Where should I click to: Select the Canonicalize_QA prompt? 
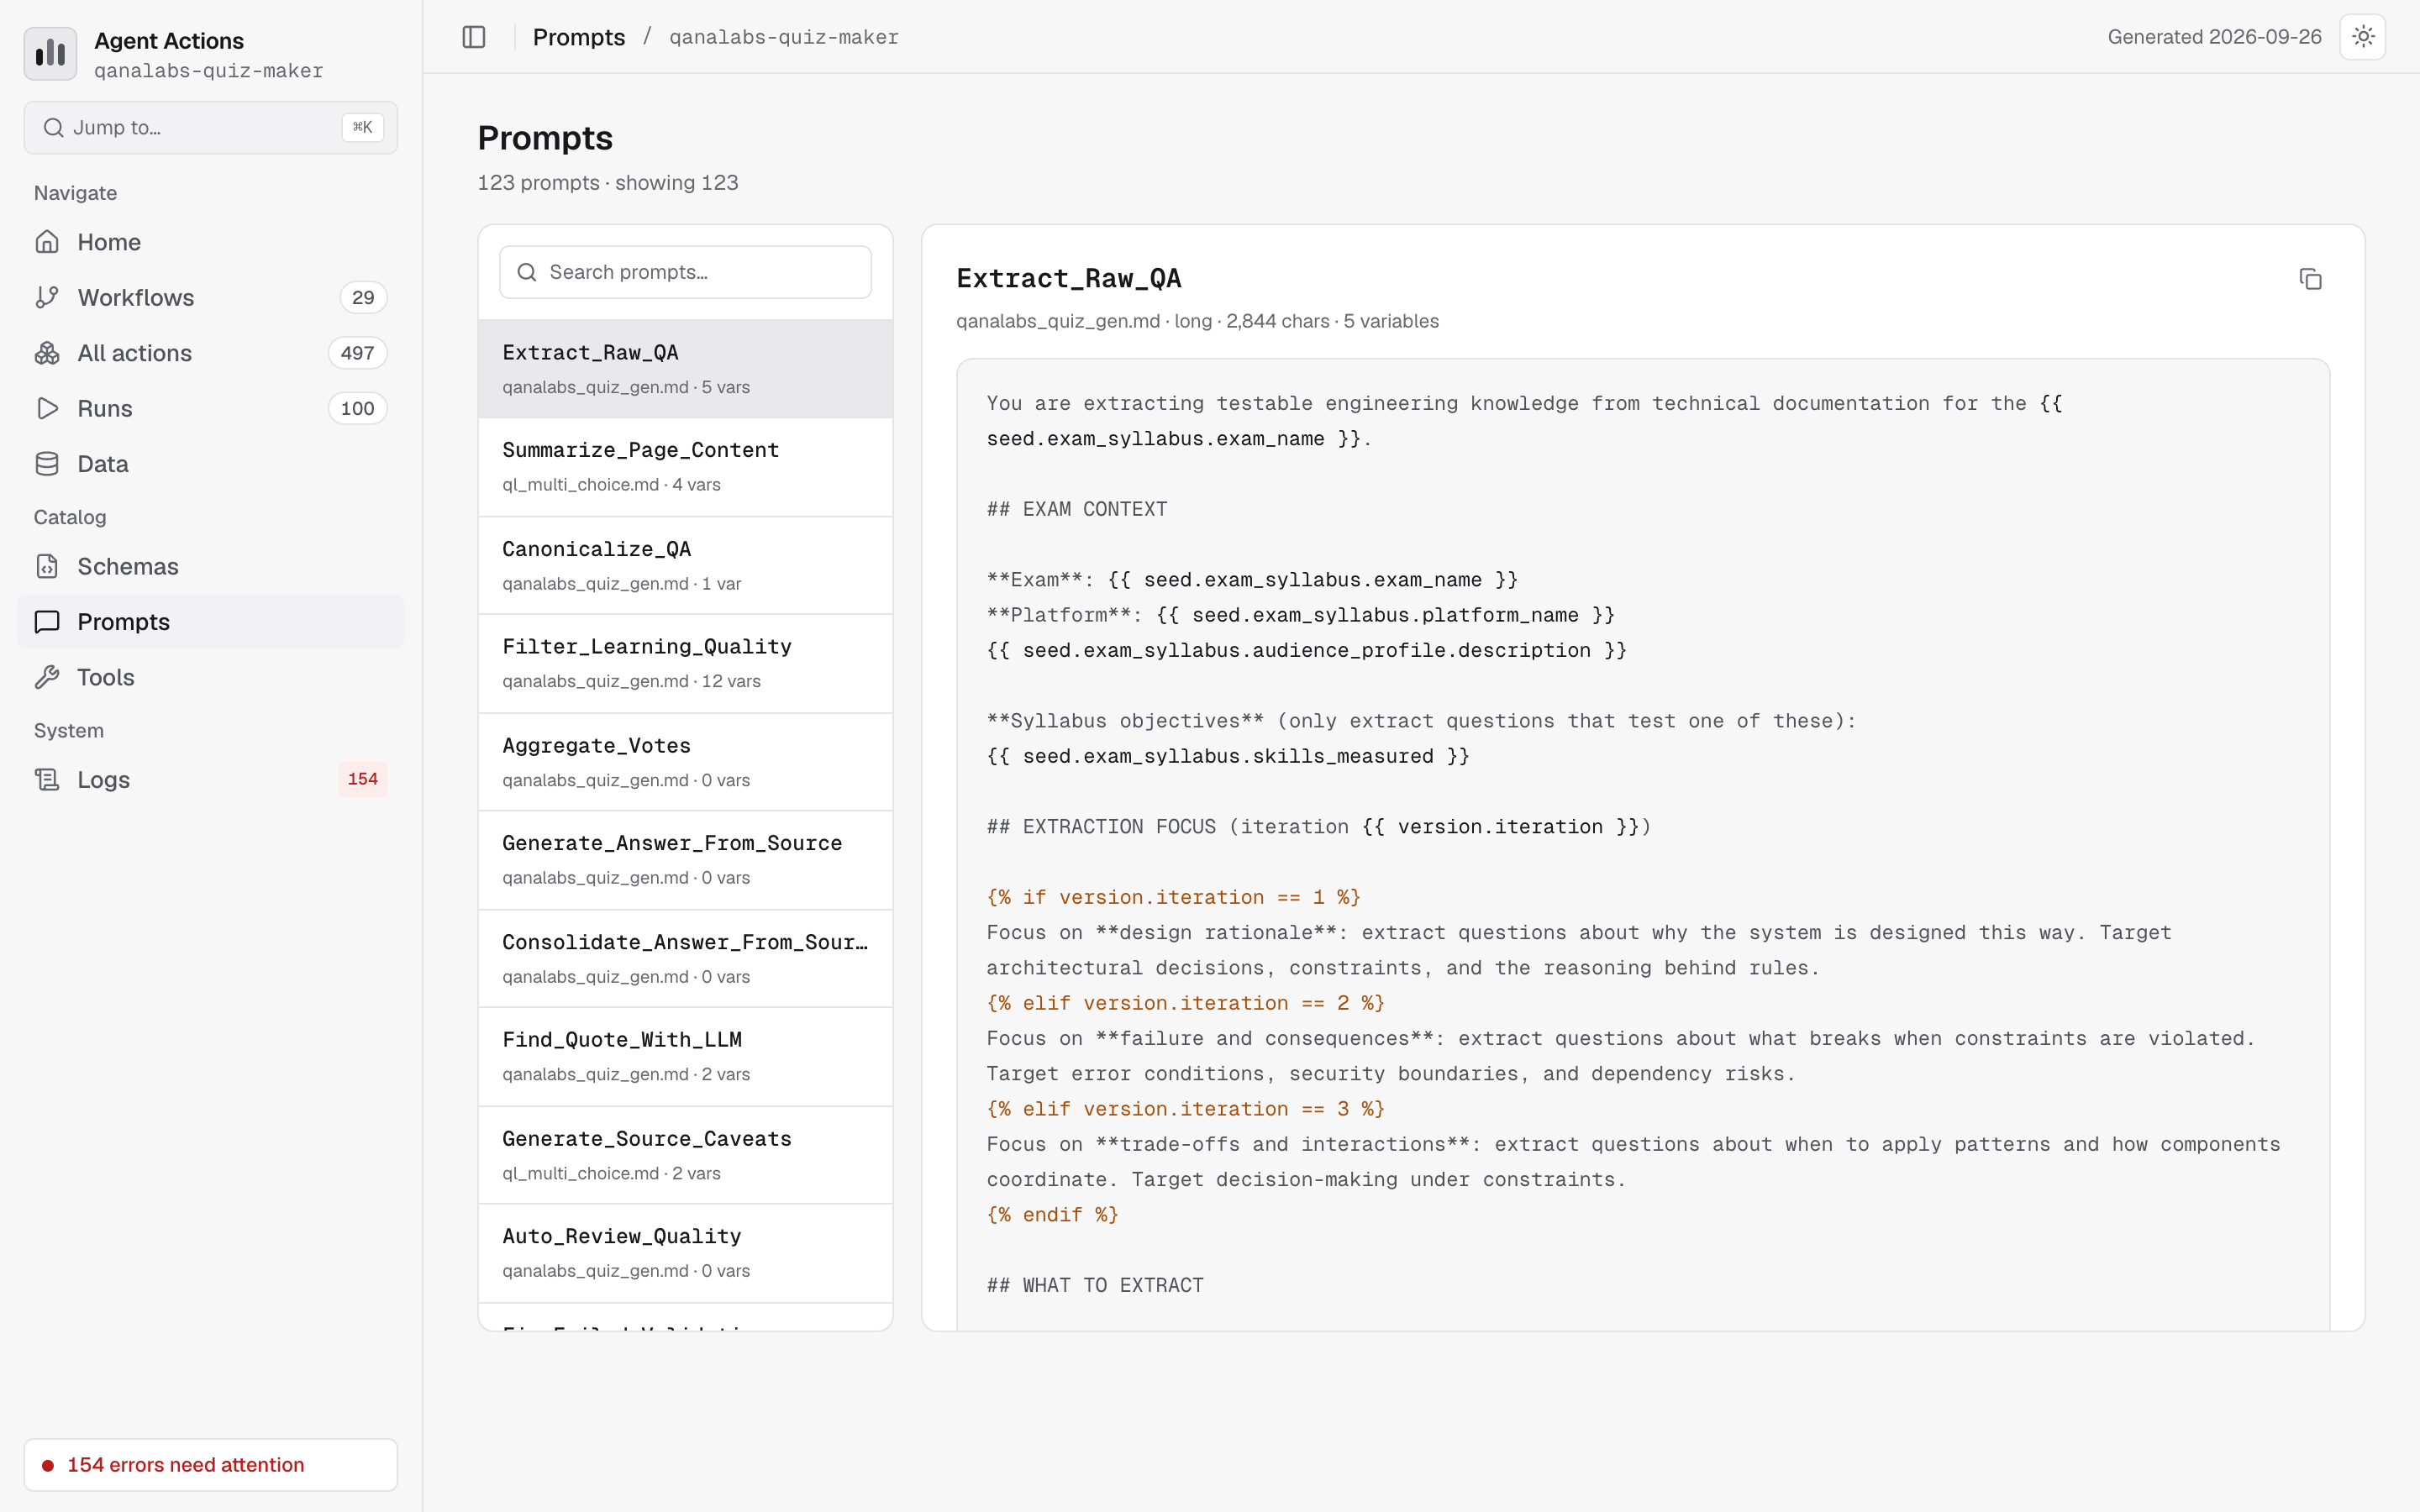click(x=685, y=565)
